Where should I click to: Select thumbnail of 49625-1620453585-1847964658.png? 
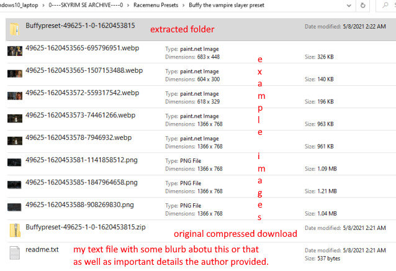14,185
